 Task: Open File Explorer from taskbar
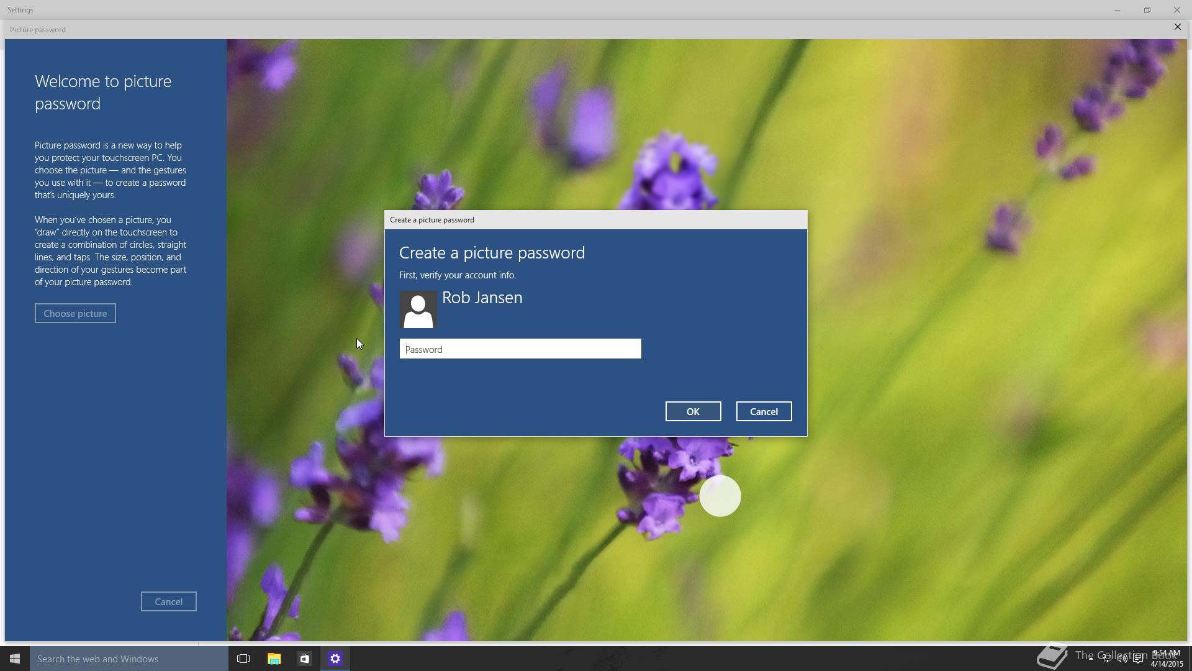(x=274, y=659)
